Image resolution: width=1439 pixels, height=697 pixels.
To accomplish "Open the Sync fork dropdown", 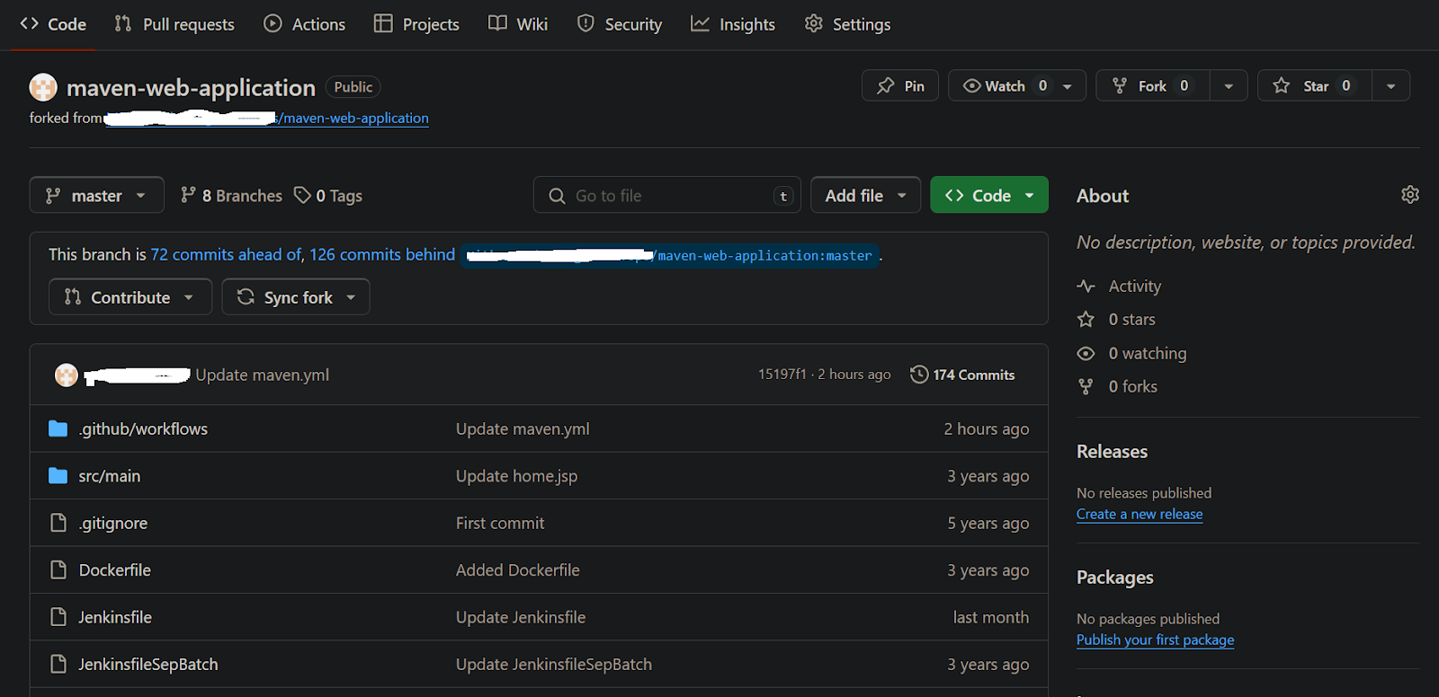I will coord(296,296).
